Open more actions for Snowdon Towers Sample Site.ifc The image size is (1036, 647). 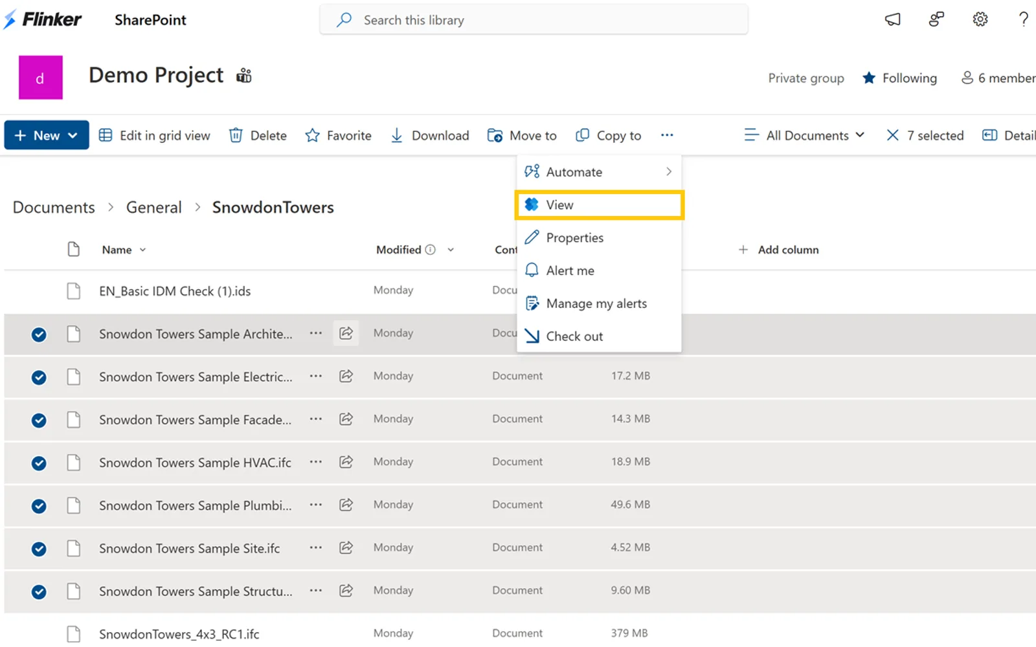point(315,547)
